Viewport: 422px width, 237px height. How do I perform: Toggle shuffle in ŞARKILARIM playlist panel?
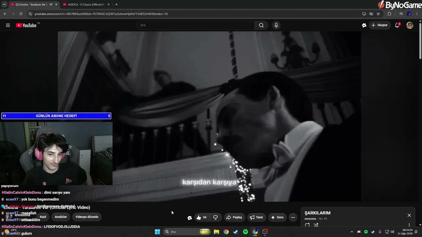click(316, 225)
